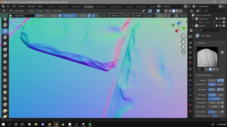The image size is (227, 127).
Task: Click the fake user shield on the Clay brush
Action: coord(210,69)
